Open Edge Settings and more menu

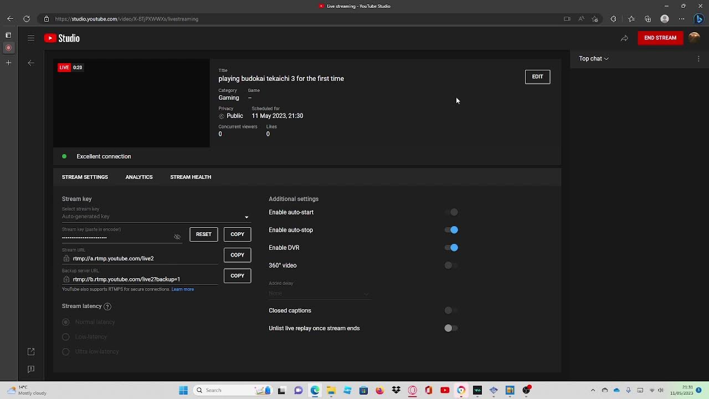click(682, 19)
